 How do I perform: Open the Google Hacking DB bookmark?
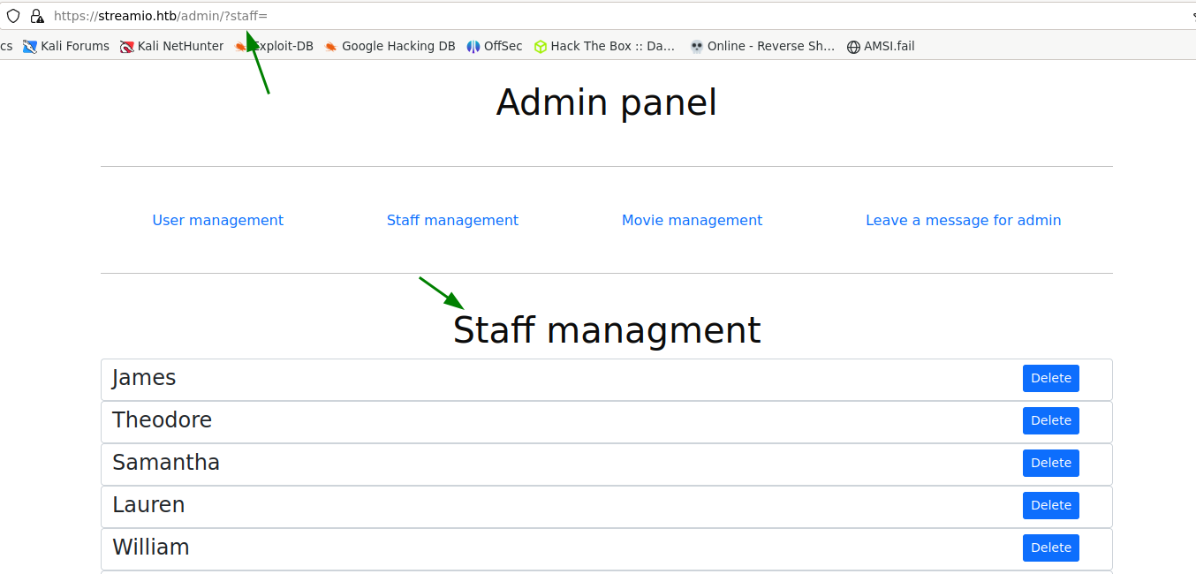pos(390,46)
